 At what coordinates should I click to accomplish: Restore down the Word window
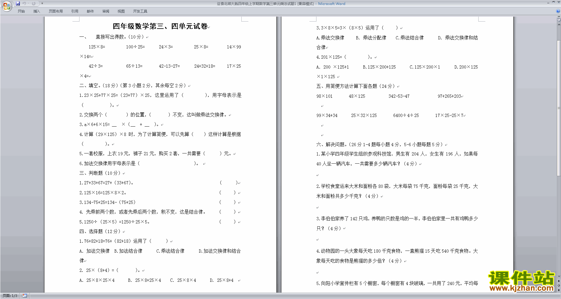(x=553, y=2)
